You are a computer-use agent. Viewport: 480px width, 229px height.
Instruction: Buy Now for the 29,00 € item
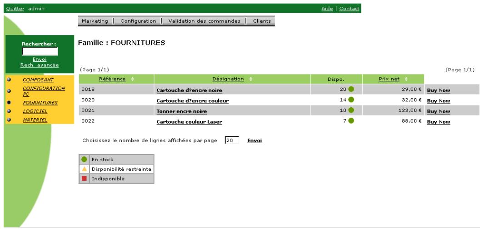click(x=438, y=90)
